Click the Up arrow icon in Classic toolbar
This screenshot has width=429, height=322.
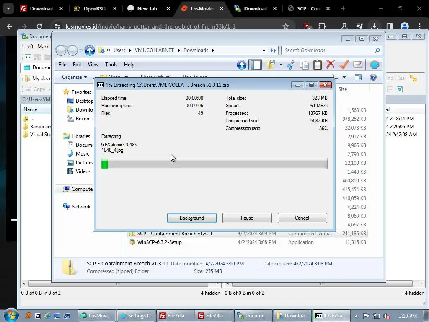(x=242, y=65)
